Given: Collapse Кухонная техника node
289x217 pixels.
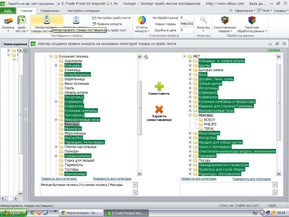Looking at the screenshot, I should pos(51,57).
